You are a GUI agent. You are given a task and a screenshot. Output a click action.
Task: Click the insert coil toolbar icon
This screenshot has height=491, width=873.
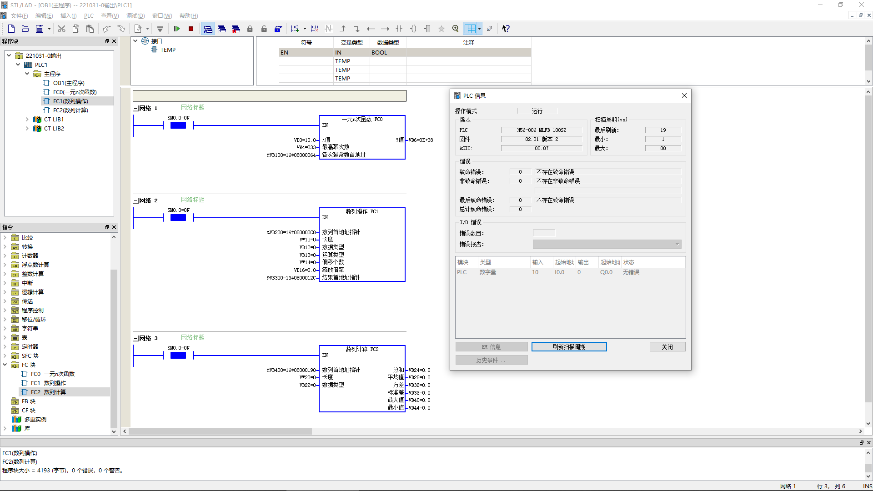pyautogui.click(x=413, y=29)
